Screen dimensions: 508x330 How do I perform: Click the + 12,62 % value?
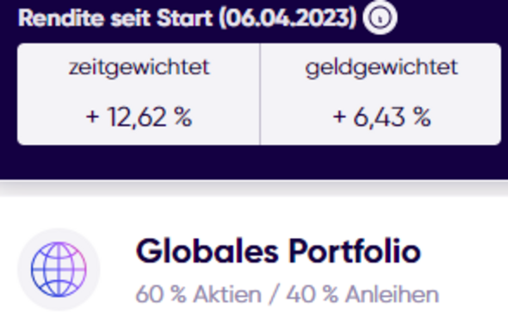pos(139,117)
